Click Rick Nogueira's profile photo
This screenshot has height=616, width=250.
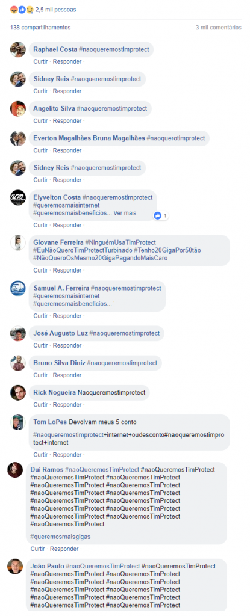click(18, 393)
